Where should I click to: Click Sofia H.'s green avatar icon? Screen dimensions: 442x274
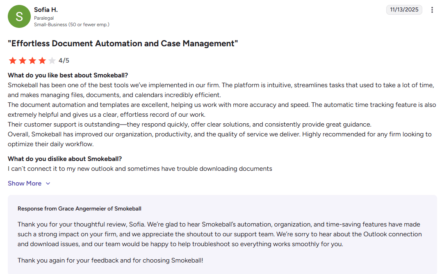click(x=19, y=16)
